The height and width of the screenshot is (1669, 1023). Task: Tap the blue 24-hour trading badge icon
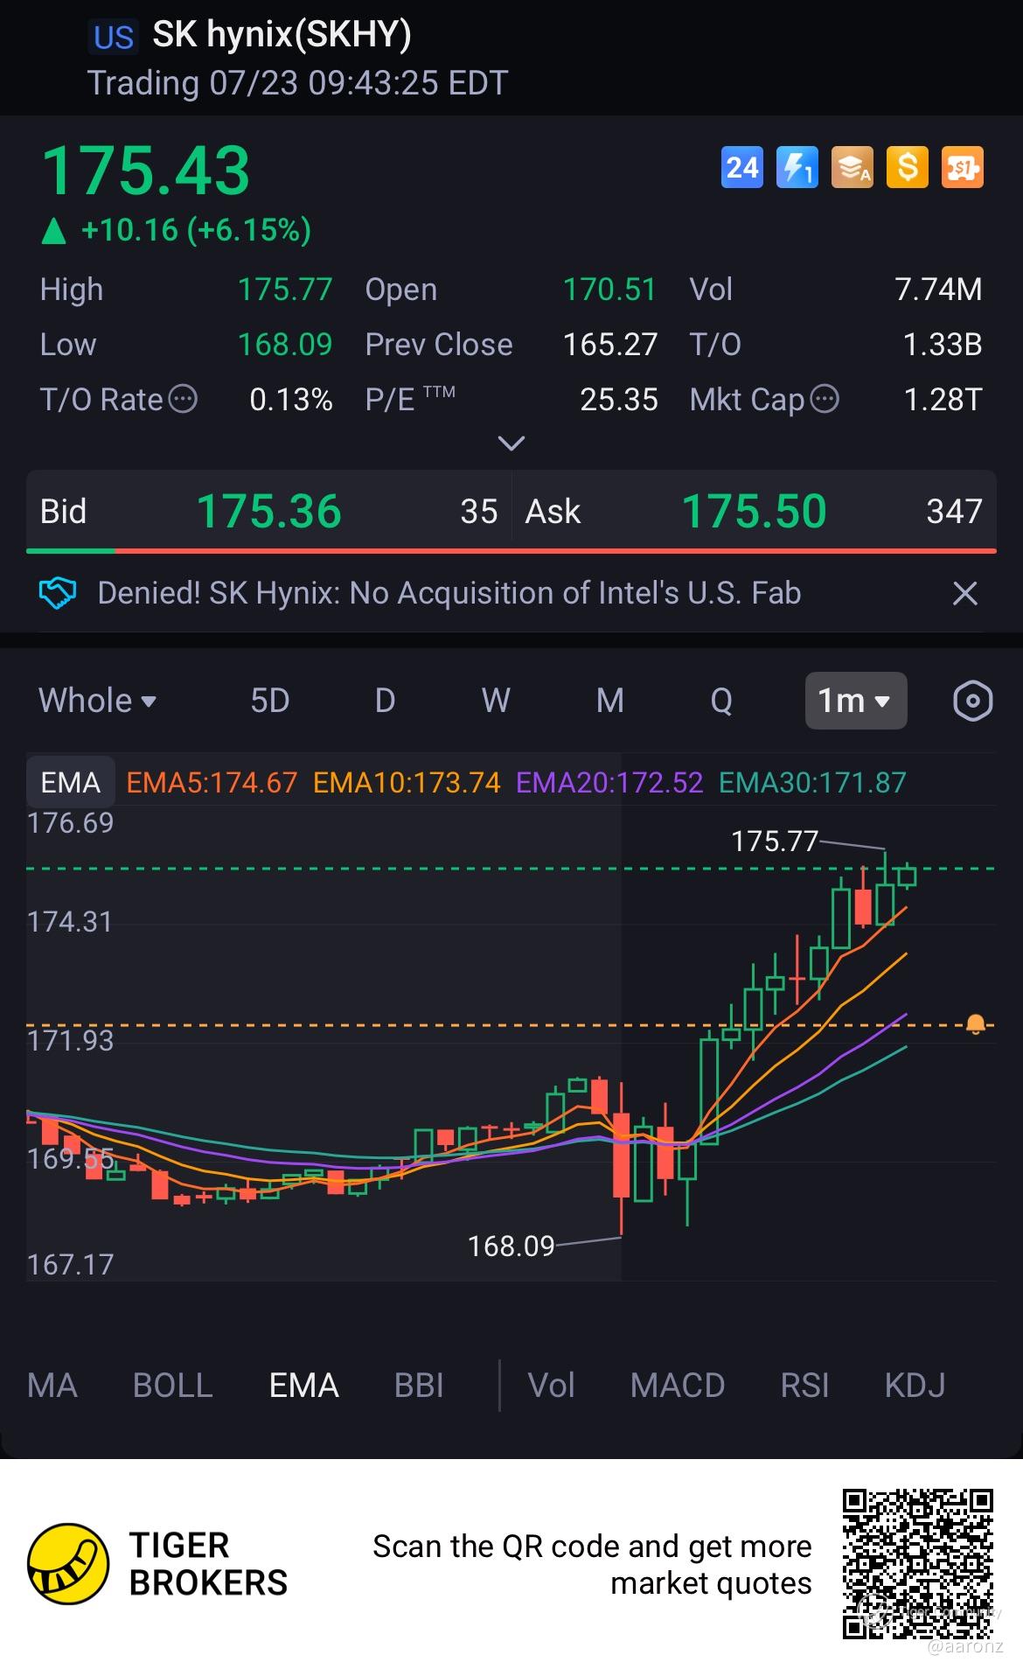[742, 167]
